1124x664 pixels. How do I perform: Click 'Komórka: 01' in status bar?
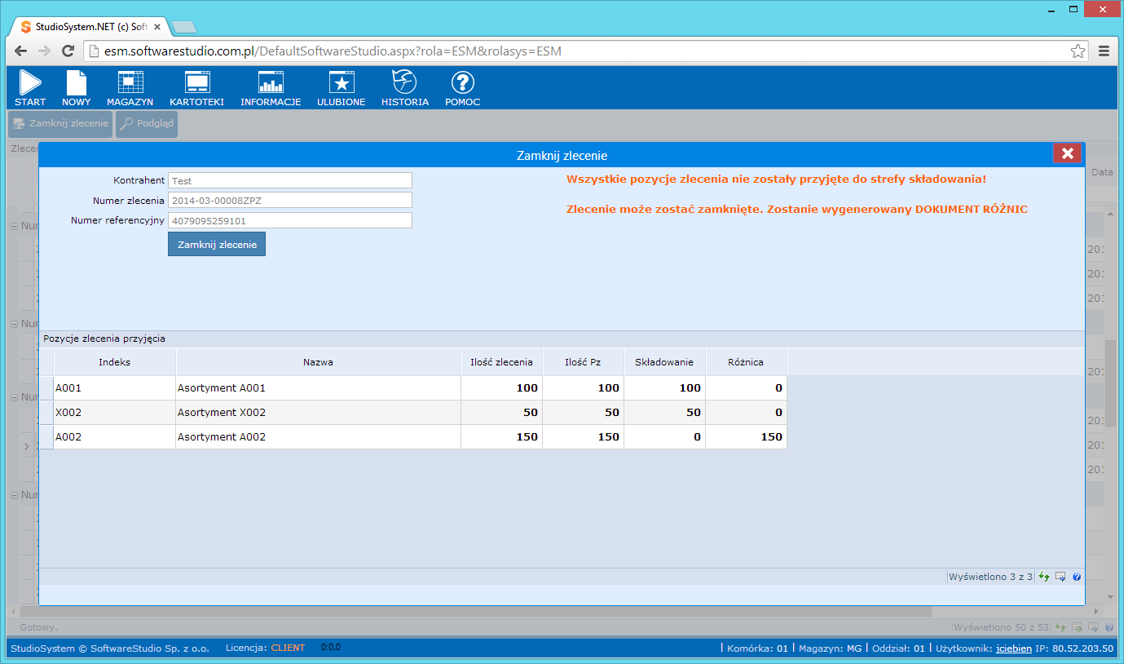757,649
